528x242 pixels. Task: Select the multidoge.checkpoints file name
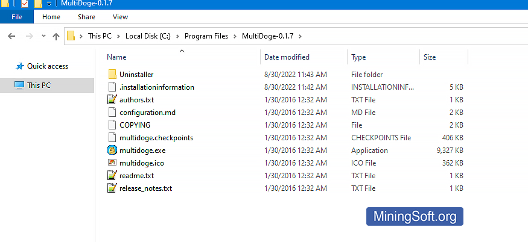pyautogui.click(x=156, y=138)
